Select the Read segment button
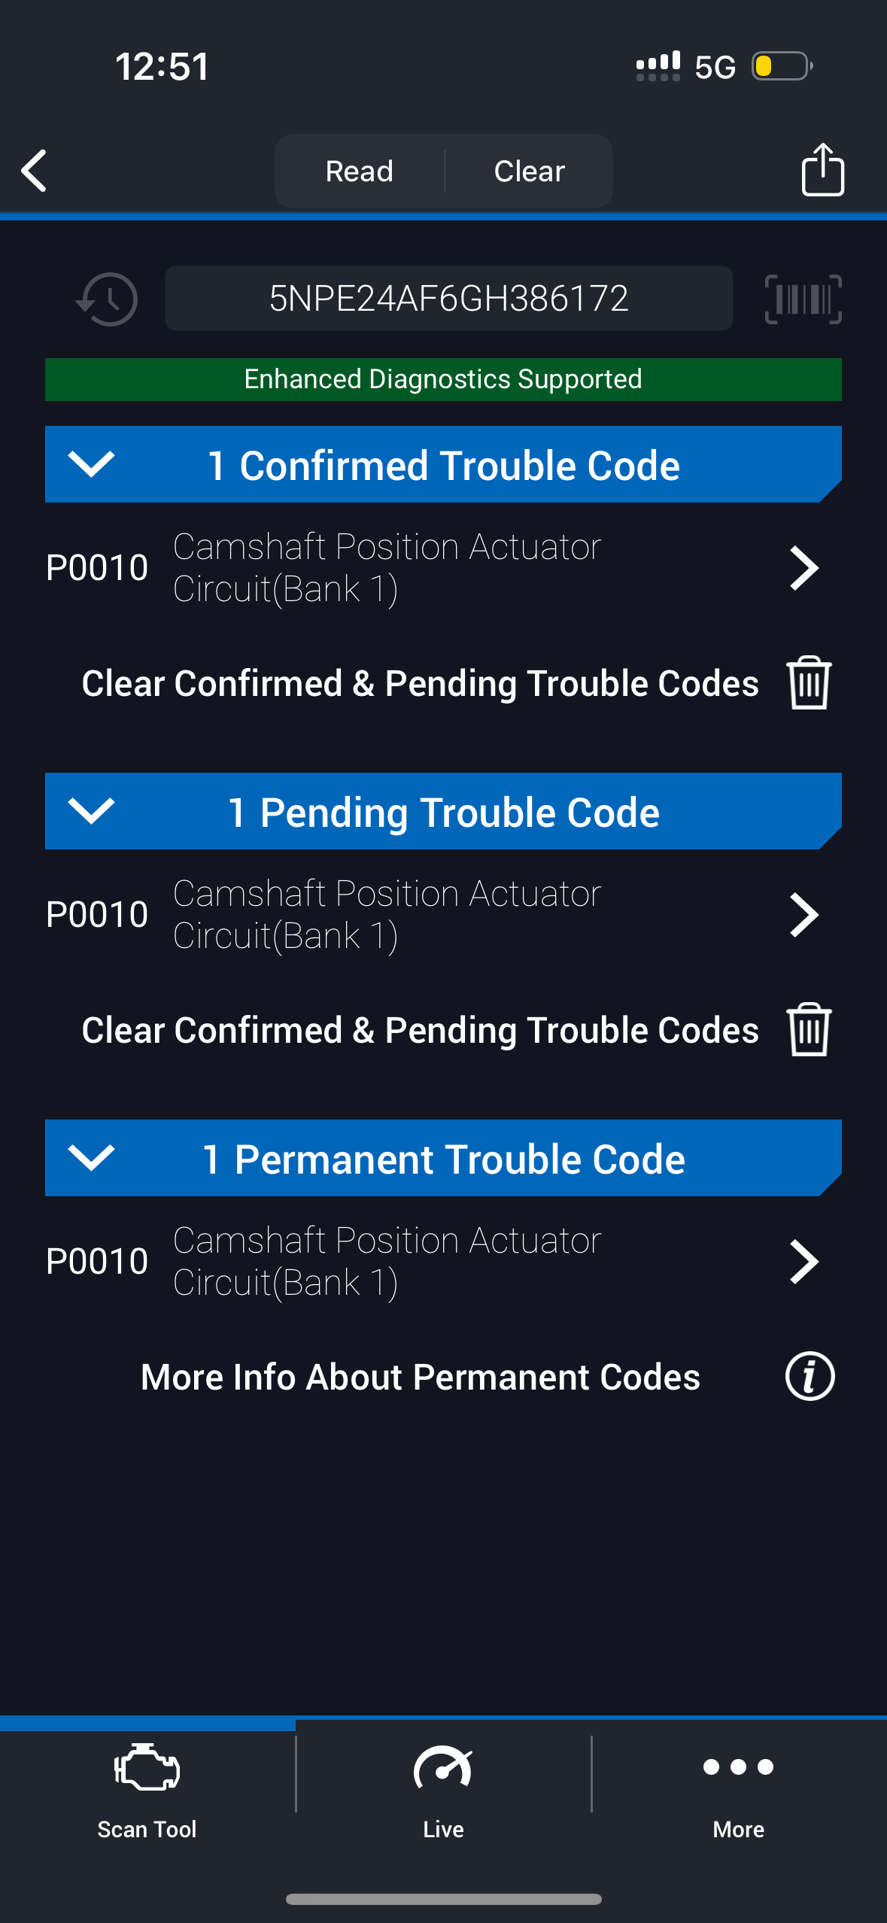Screen dimensions: 887x1923 [360, 172]
